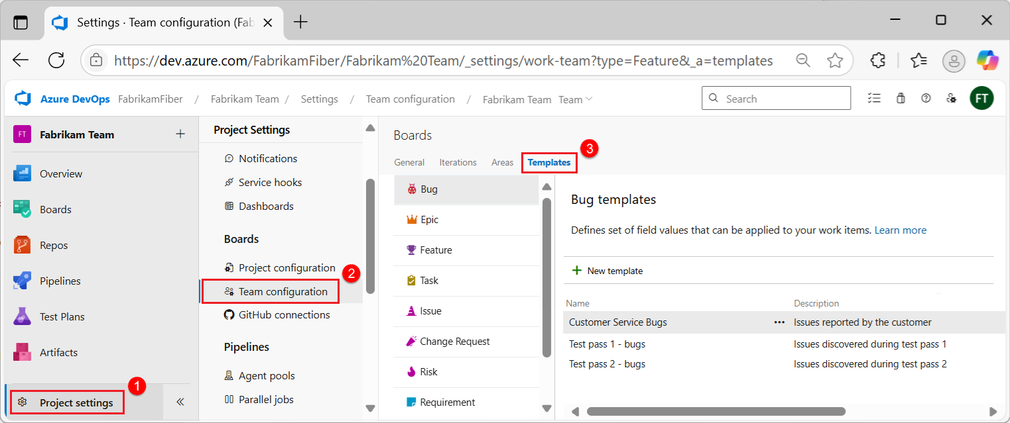The height and width of the screenshot is (423, 1010).
Task: Click the plus icon beside Fabrikam Team
Action: click(180, 134)
